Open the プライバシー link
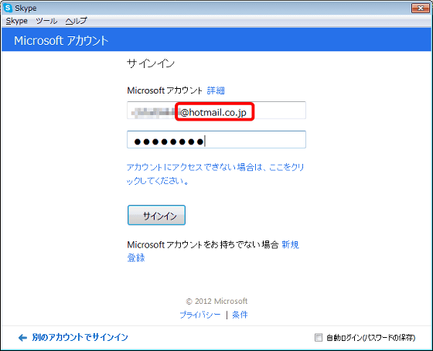 (200, 315)
